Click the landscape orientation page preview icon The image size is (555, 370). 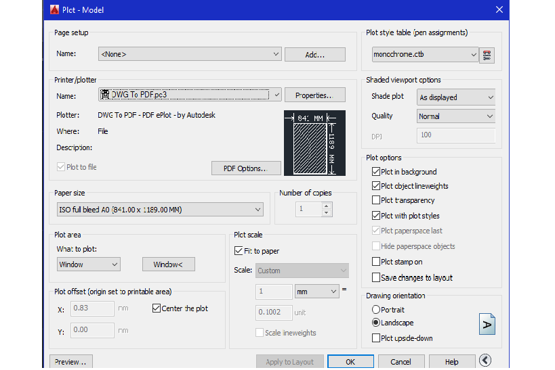point(487,324)
